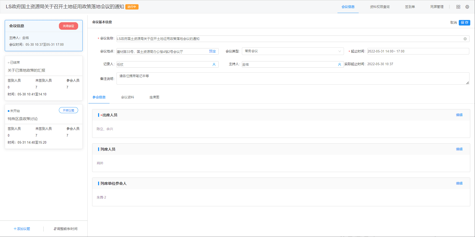Cancel editing with 取消
This screenshot has height=237, width=475.
454,23
